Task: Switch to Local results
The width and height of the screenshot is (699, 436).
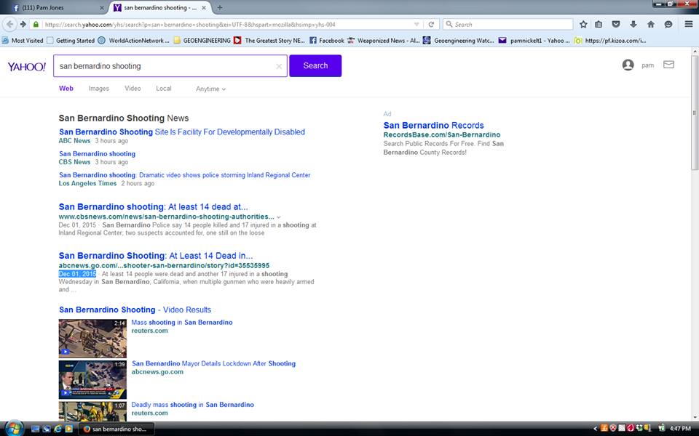Action: (164, 89)
